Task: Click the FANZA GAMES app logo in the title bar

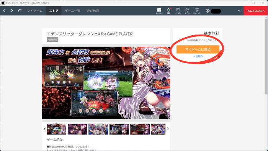Action: pyautogui.click(x=3, y=3)
